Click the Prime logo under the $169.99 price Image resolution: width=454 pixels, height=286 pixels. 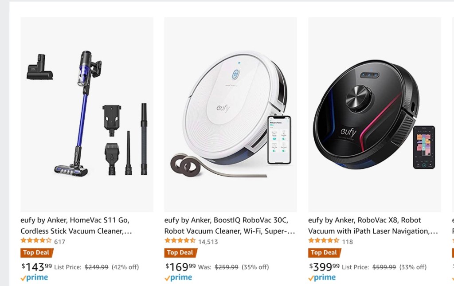pos(178,278)
